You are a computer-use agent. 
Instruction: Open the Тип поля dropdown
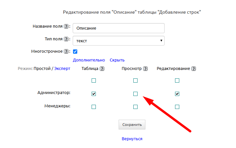point(119,41)
